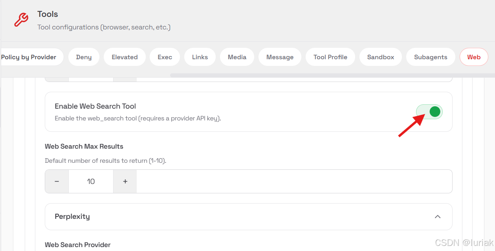Open the Message tab
The width and height of the screenshot is (495, 251).
[x=280, y=57]
